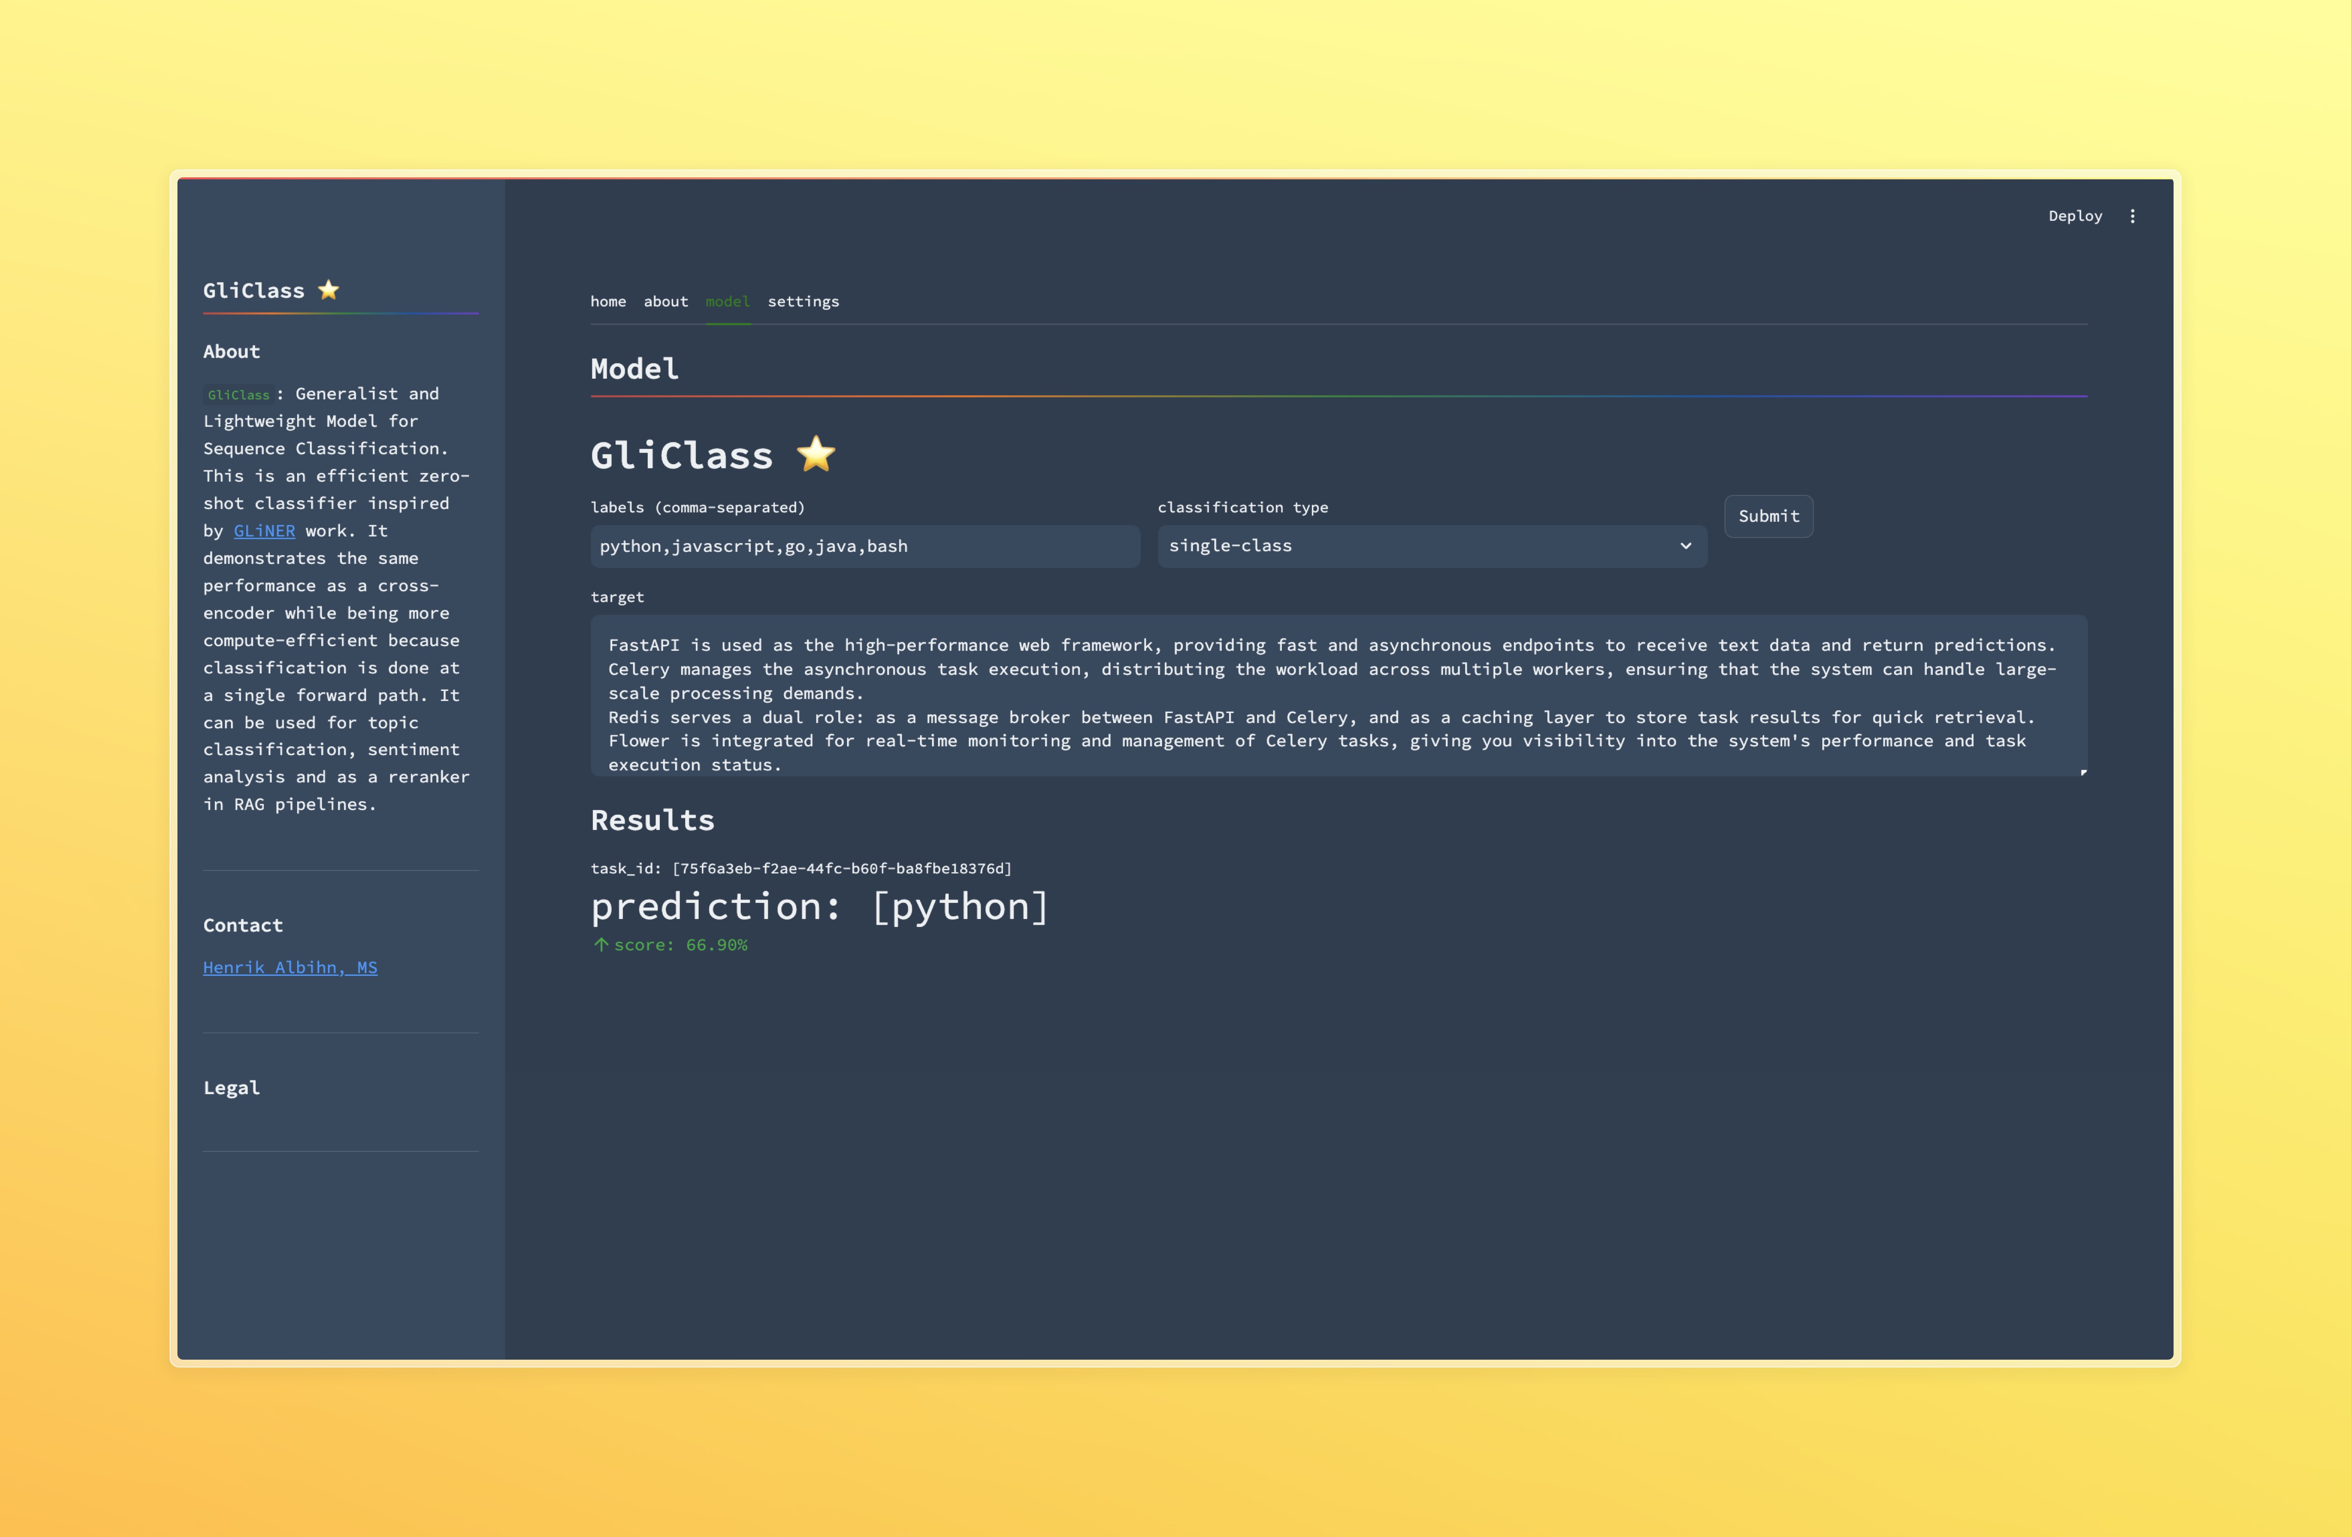Click the labels (comma-separated) label

697,508
